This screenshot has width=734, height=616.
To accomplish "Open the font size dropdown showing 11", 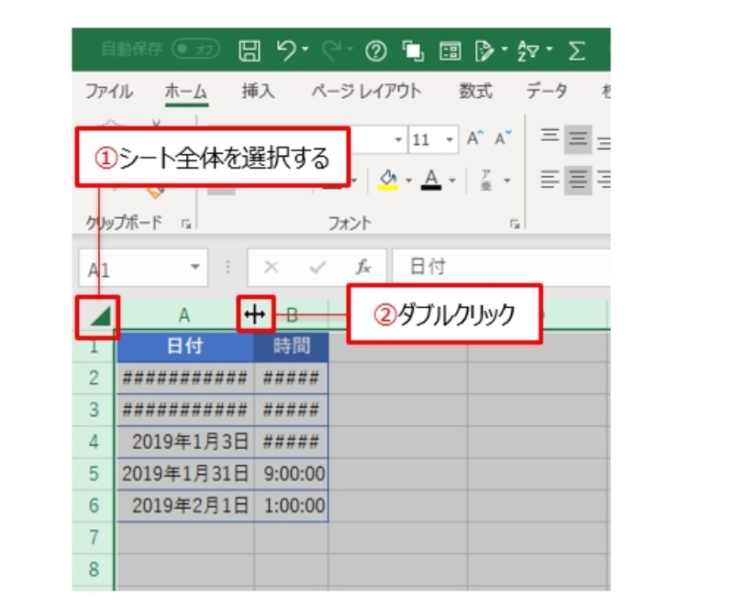I will tap(450, 140).
